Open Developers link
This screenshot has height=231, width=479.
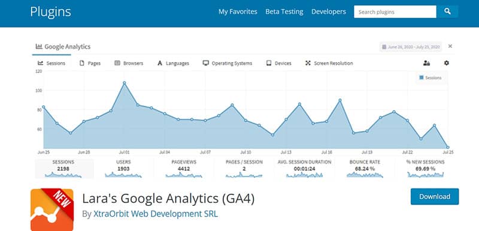328,11
